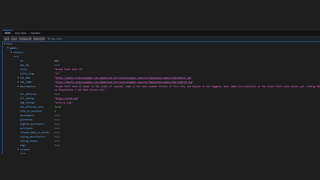The image size is (320, 180).
Task: Select the title row "Grand Theft Auto VI"
Action: click(x=69, y=69)
